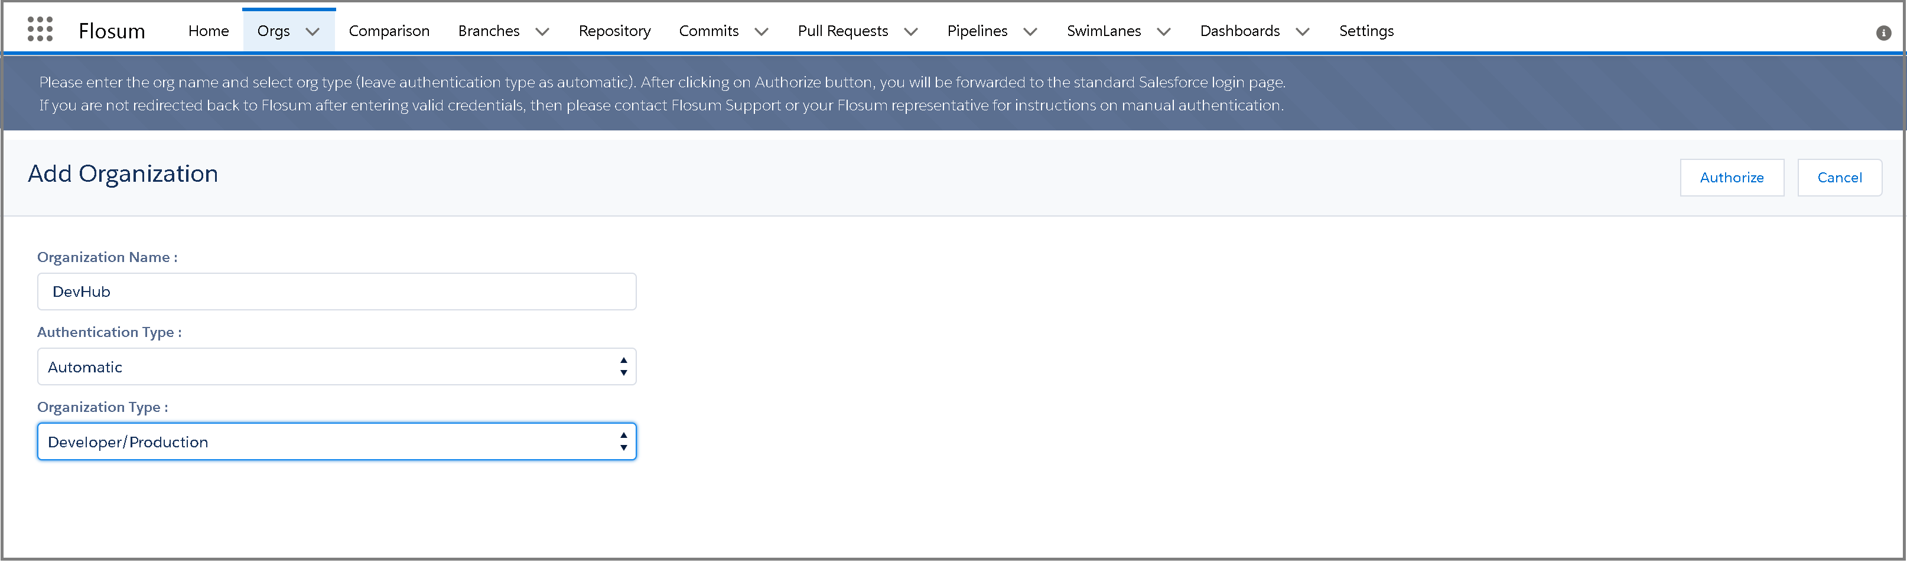The height and width of the screenshot is (563, 1907).
Task: Click the Organization Name label
Action: coord(108,257)
